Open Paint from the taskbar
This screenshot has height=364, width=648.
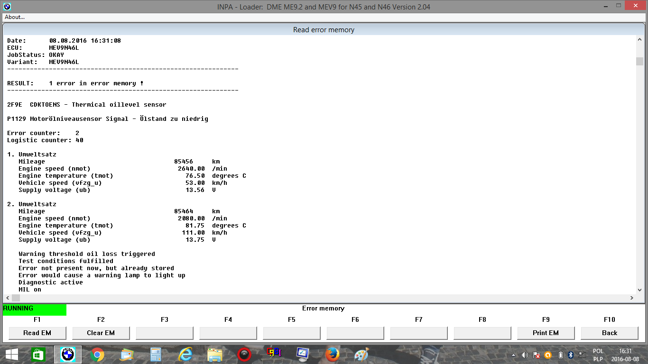tap(361, 355)
